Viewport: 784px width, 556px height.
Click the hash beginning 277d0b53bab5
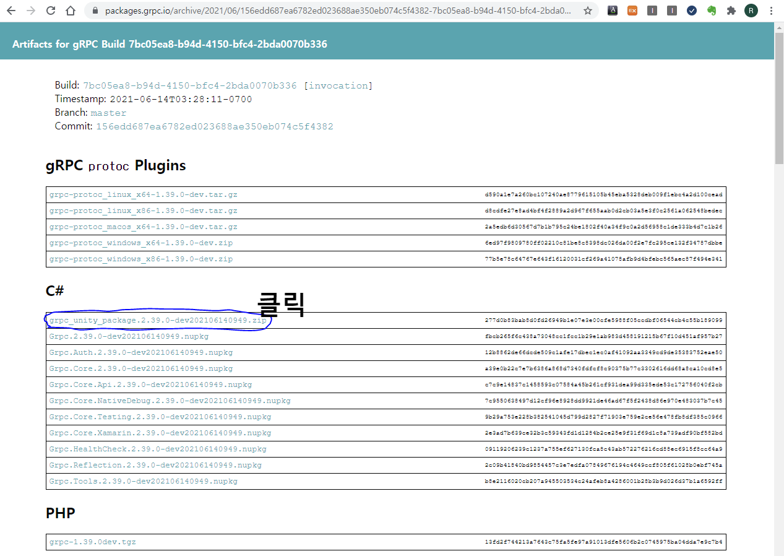click(x=603, y=320)
